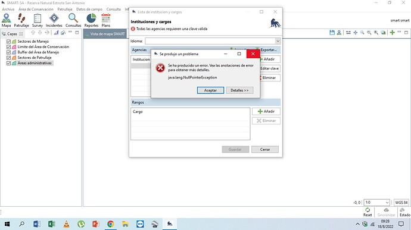
Task: Uncheck Limite del Área de Conservación layer
Action: click(x=8, y=47)
